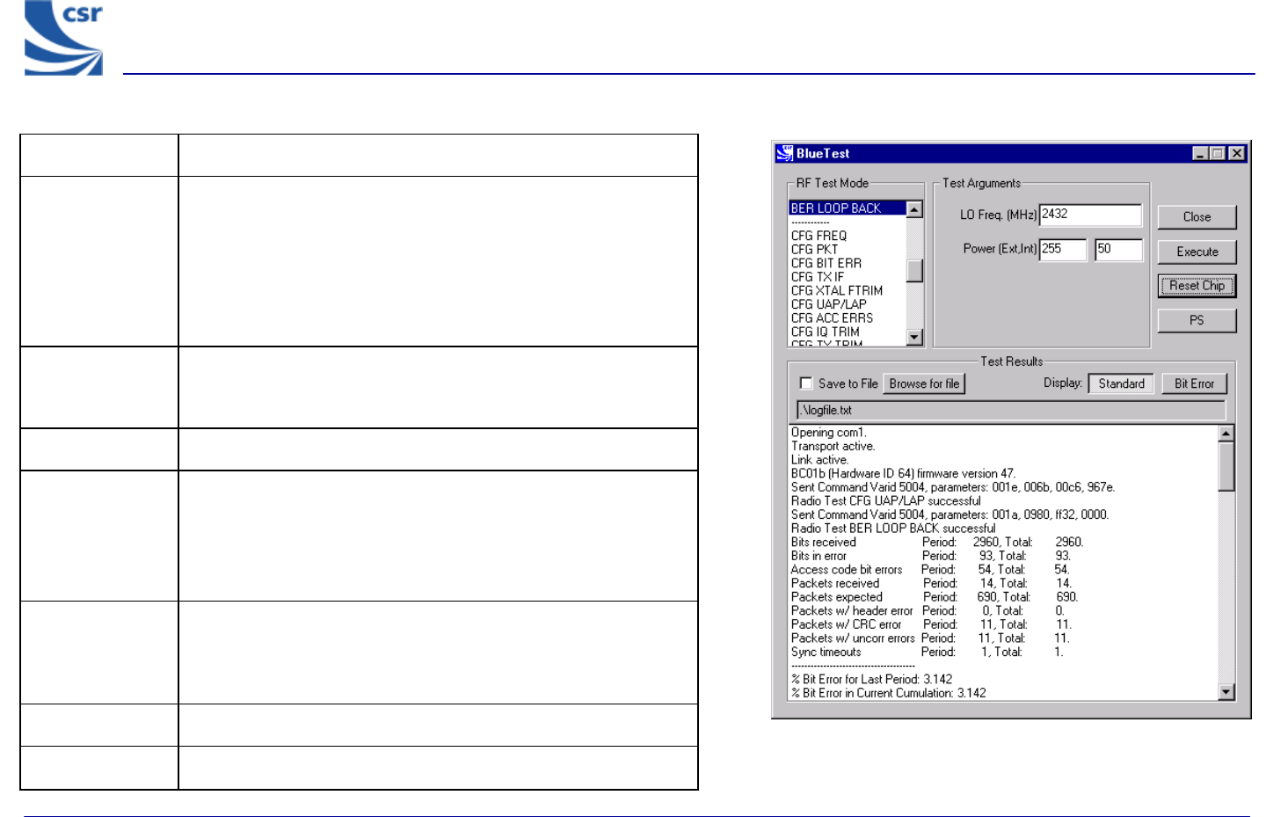This screenshot has width=1266, height=817.
Task: Select BER LOOP BACK in RF Test Mode list
Action: point(848,208)
